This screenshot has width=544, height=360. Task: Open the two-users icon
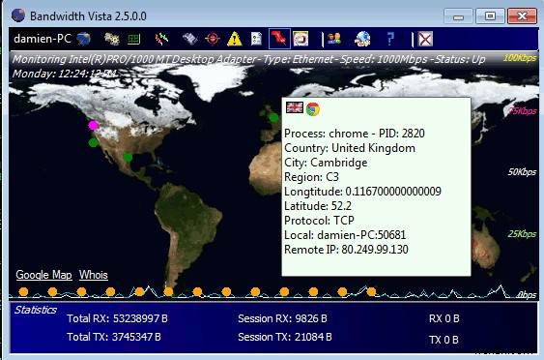pyautogui.click(x=334, y=39)
